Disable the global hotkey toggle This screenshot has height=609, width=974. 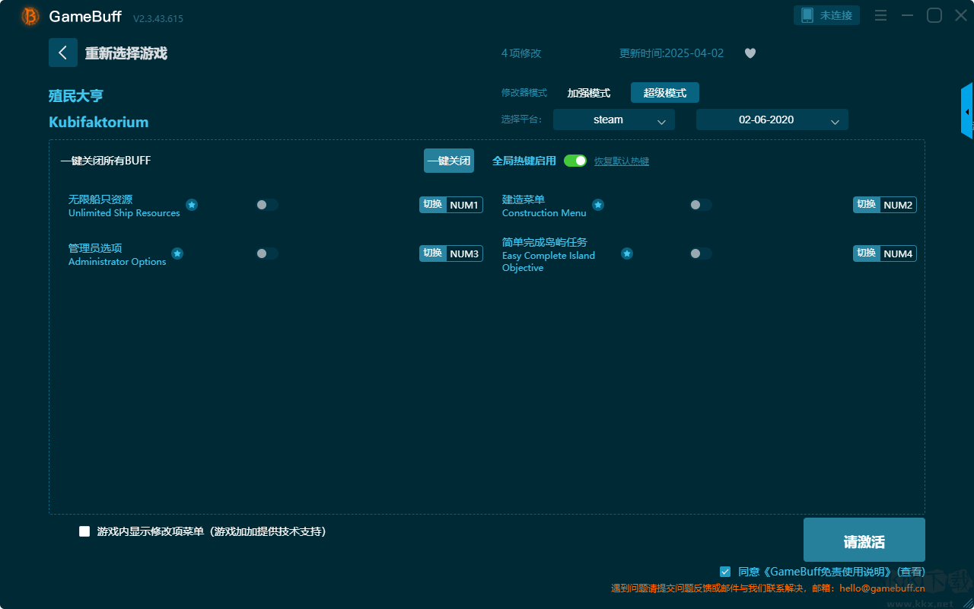(575, 161)
